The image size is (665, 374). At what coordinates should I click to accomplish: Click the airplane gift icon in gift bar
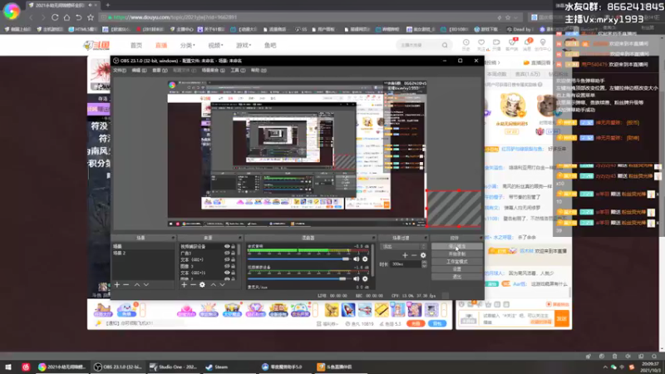pyautogui.click(x=365, y=309)
